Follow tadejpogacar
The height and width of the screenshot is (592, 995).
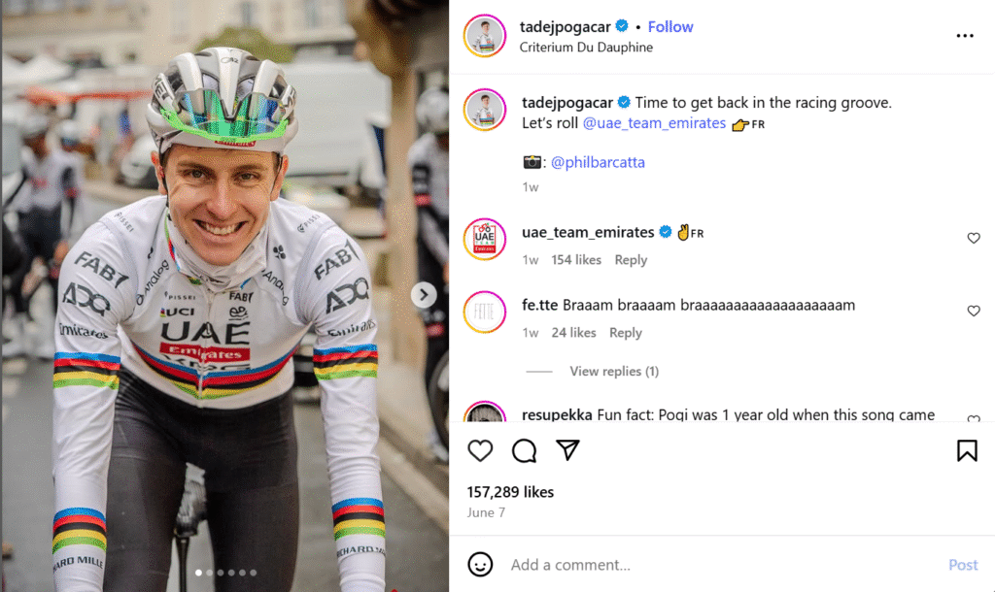(670, 26)
